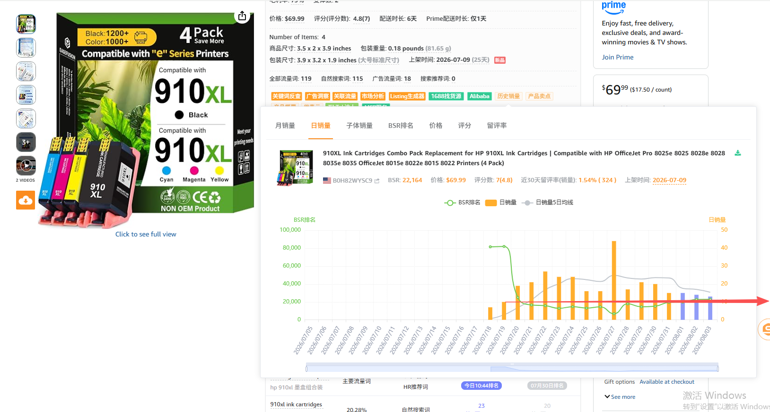Open the 市场分析 tag button
770x412 pixels.
coord(373,96)
